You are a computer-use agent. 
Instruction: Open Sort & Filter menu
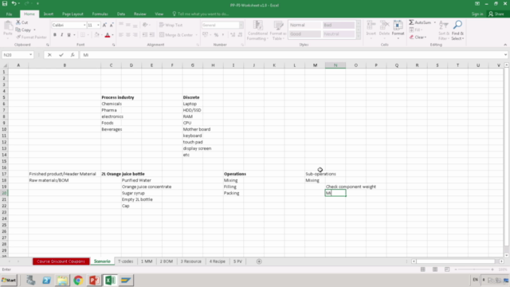pyautogui.click(x=444, y=30)
